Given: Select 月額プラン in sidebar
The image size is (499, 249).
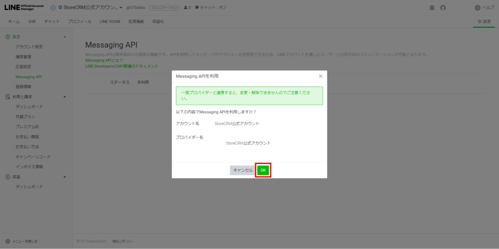Looking at the screenshot, I should pos(25,117).
